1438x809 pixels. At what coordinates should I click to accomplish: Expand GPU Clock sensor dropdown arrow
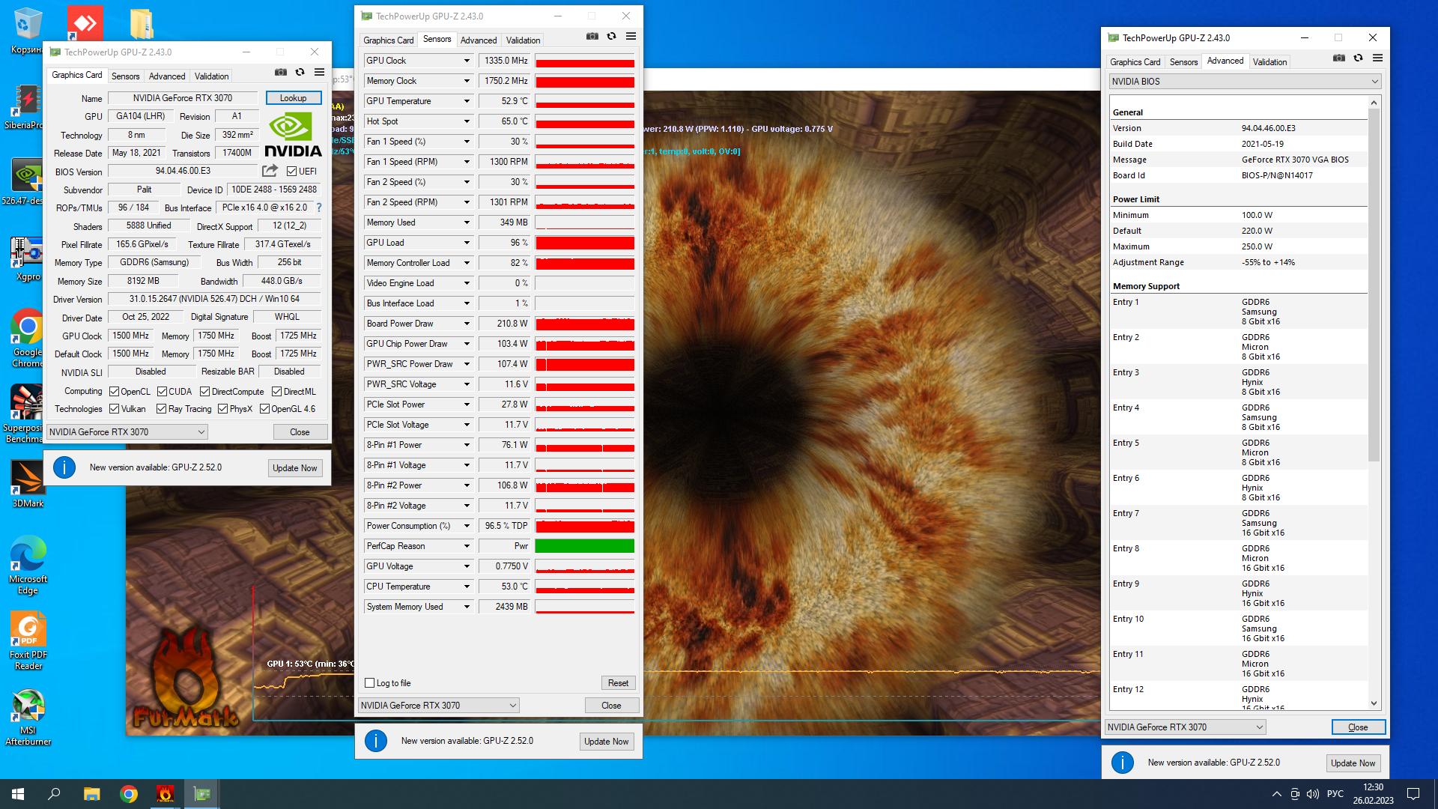464,60
